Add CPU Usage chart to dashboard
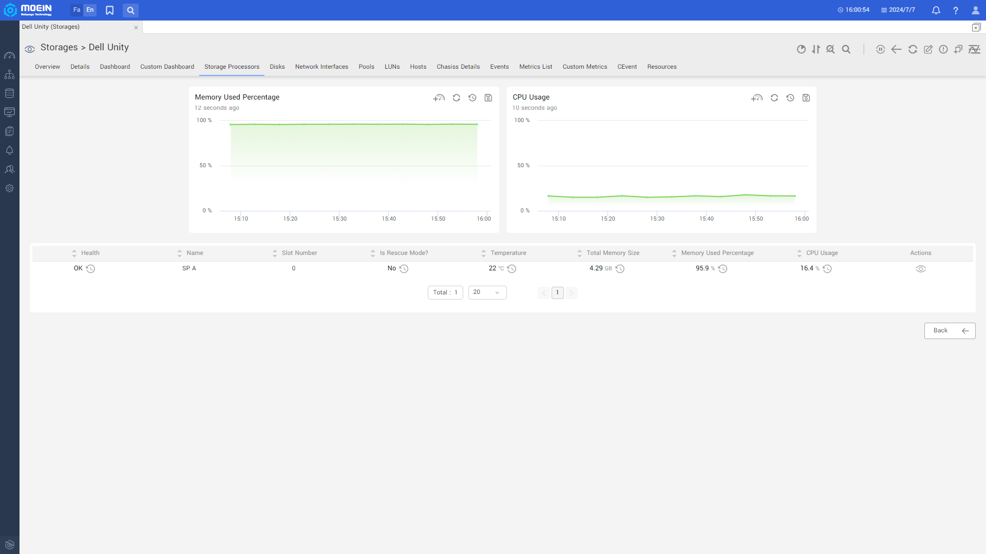 (x=757, y=97)
